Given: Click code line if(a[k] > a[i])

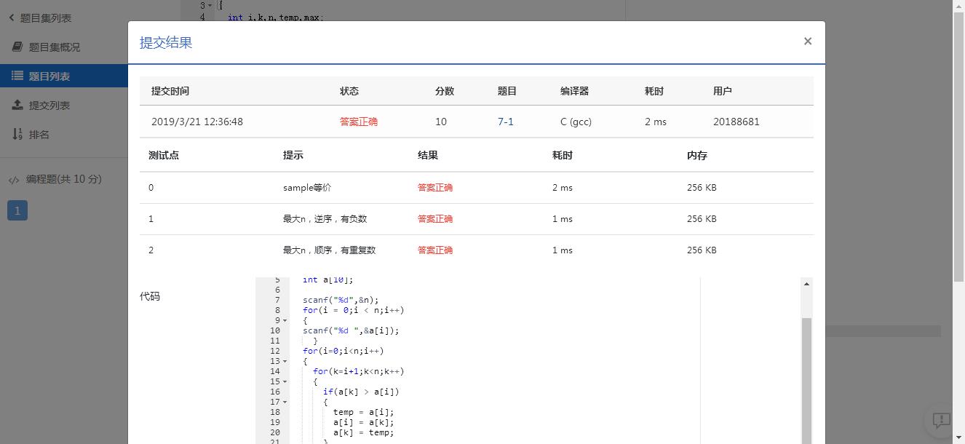Looking at the screenshot, I should click(361, 392).
